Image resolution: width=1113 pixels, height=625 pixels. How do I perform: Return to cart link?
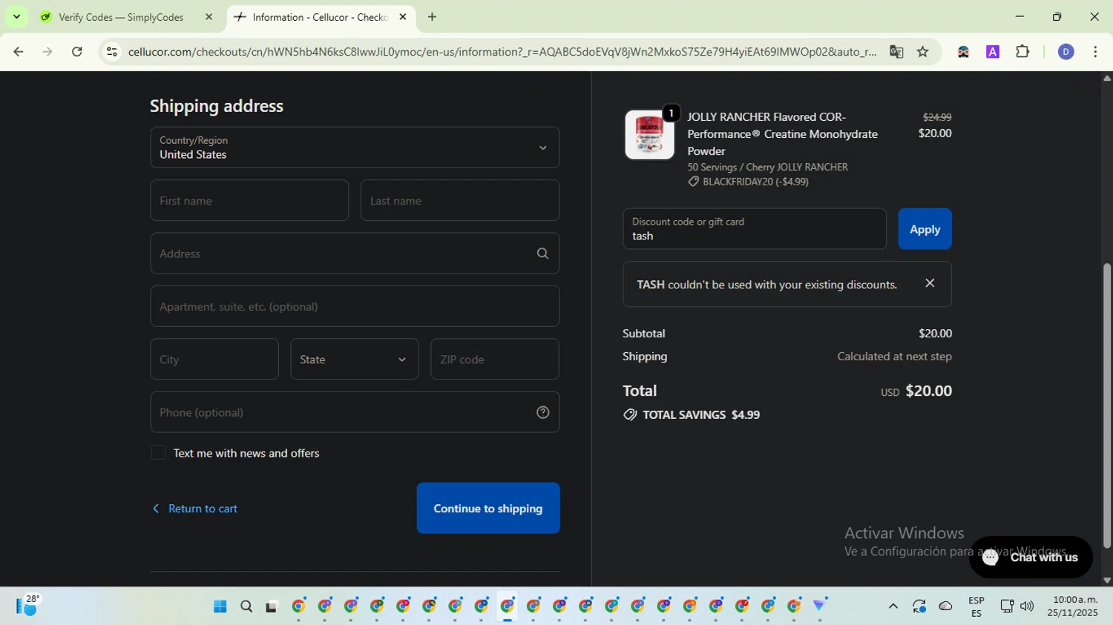coord(195,509)
